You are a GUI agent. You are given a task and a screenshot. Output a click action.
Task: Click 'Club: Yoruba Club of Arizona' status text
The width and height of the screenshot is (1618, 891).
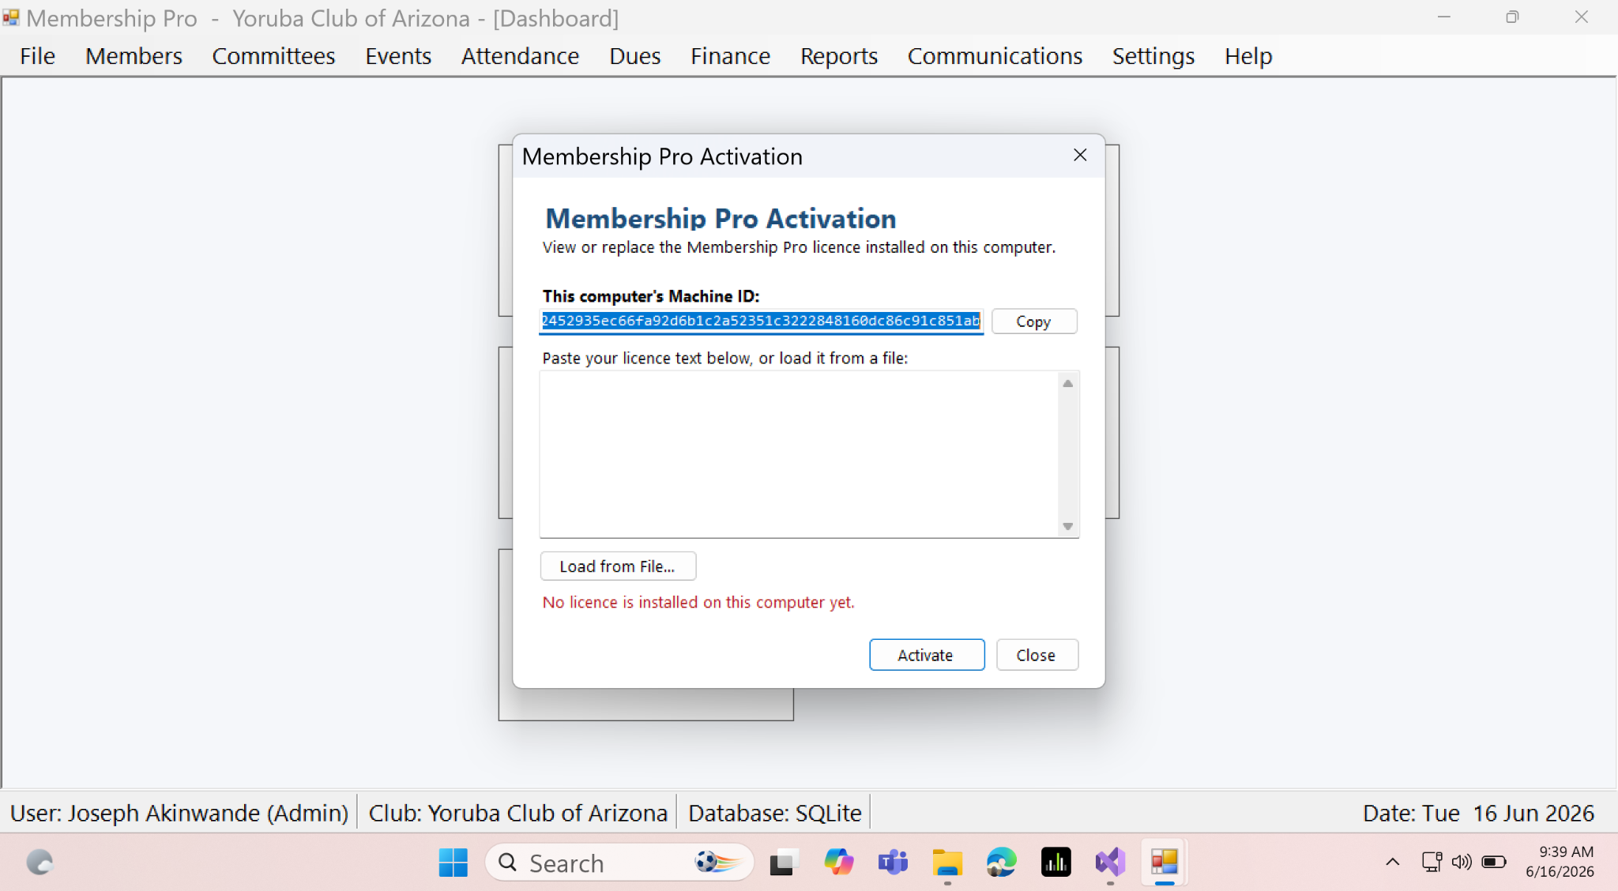[518, 813]
